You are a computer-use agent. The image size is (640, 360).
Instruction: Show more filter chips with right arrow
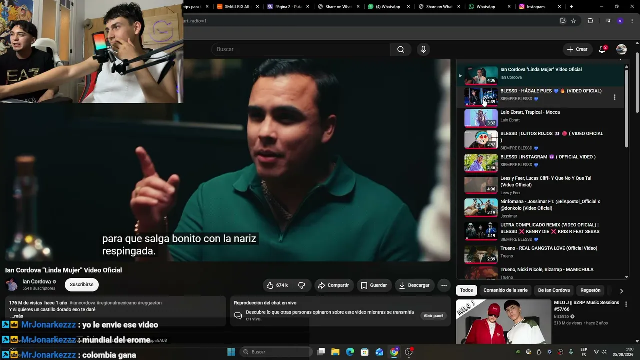point(621,291)
